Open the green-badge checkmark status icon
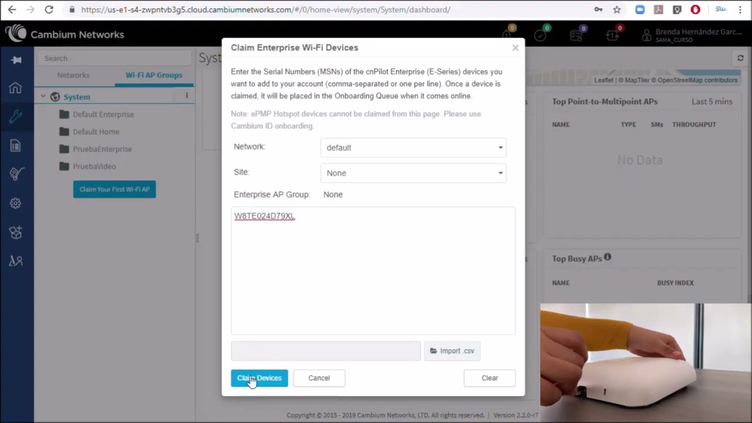This screenshot has height=423, width=752. click(541, 34)
